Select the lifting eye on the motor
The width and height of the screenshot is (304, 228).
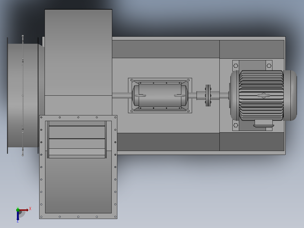264,95
